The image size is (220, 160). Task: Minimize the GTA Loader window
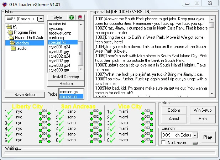pos(187,3)
